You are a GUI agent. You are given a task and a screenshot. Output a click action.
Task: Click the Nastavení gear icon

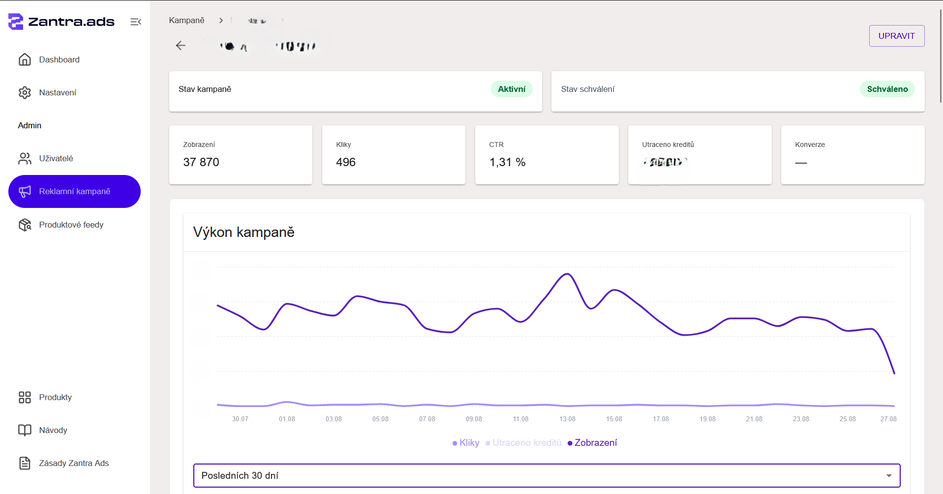tap(25, 92)
